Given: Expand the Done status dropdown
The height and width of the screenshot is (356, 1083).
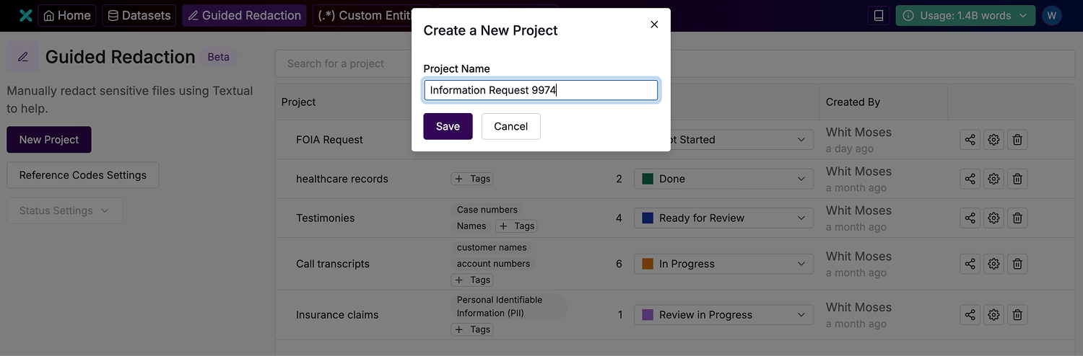Looking at the screenshot, I should tap(723, 179).
